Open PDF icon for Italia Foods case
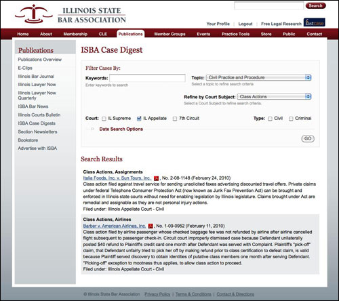Screen dimensions: 339x301 tap(156, 178)
